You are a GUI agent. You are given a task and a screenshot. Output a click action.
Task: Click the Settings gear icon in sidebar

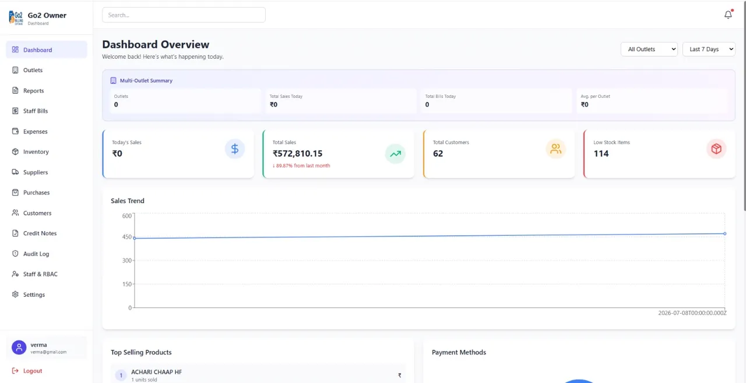(15, 295)
